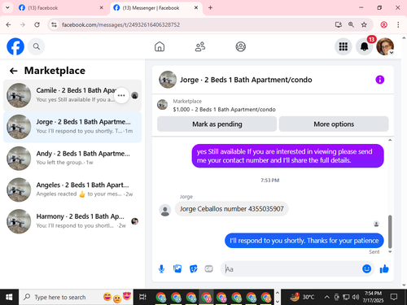
Task: Open volume control in tray
Action: (356, 297)
